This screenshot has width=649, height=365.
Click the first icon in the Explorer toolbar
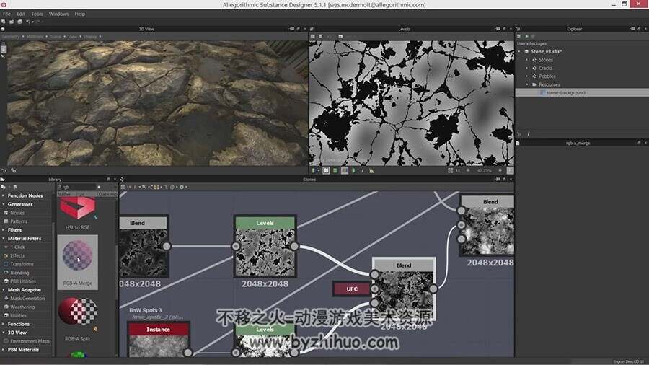519,36
